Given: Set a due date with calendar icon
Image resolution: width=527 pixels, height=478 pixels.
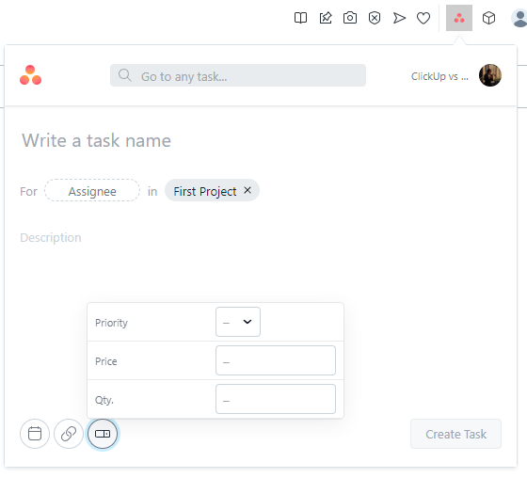Looking at the screenshot, I should (x=35, y=434).
